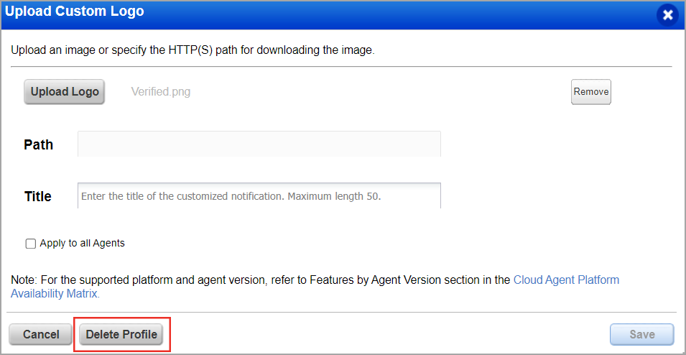
Task: Enable the Apply to all Agents checkbox
Action: coord(31,244)
